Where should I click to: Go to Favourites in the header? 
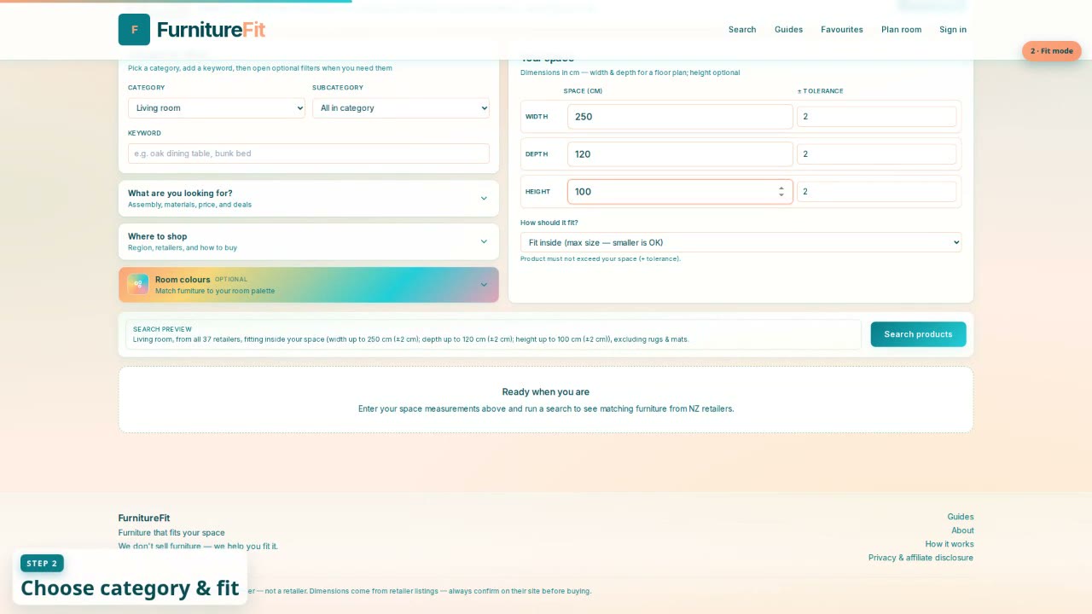[x=842, y=30]
